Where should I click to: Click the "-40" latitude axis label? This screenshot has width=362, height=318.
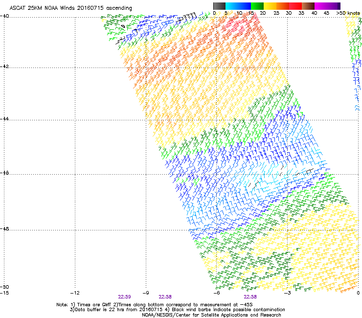click(x=4, y=16)
